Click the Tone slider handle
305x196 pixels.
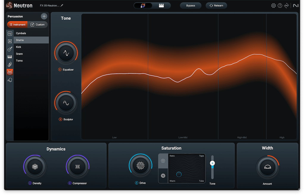[x=212, y=163]
